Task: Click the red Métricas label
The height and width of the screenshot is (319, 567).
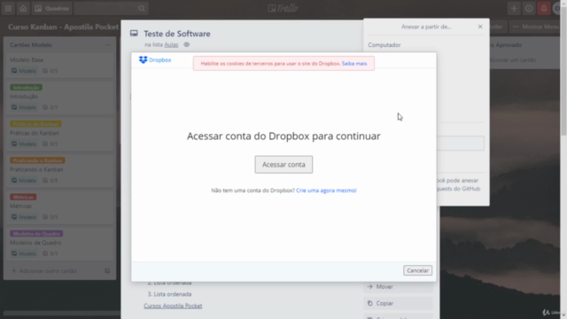Action: 23,197
